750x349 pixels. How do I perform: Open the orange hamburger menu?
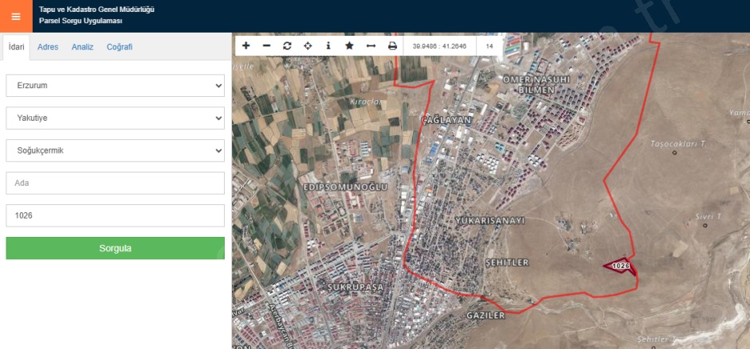[x=16, y=16]
